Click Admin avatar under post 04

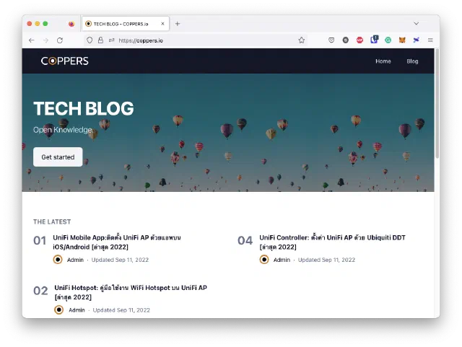[x=264, y=260]
